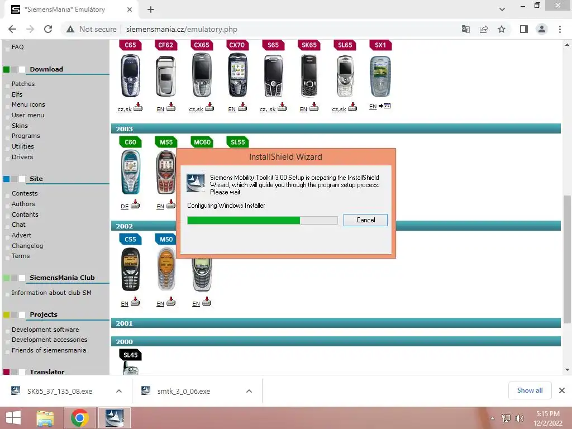Expand SK65_37_135_08.exe download options

(119, 391)
